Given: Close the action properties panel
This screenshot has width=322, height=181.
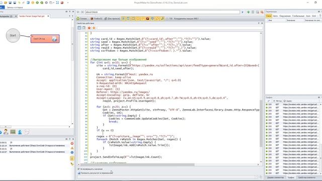Looking at the screenshot, I should (x=262, y=23).
